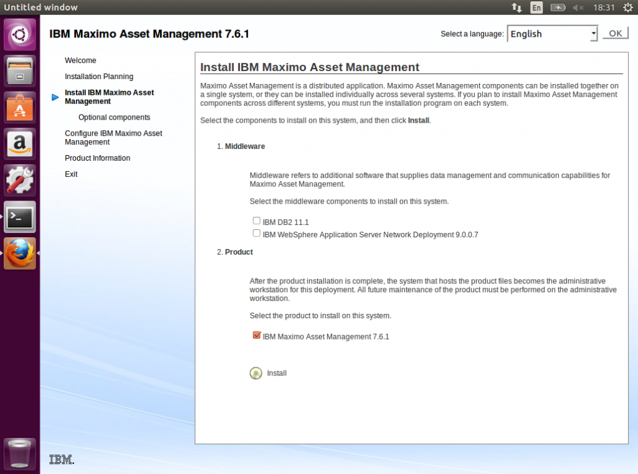Image resolution: width=638 pixels, height=474 pixels.
Task: Click the Install link text
Action: click(x=277, y=373)
